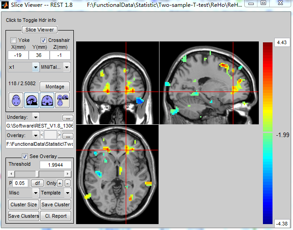Browse for an Overlay file
This screenshot has height=230, width=293.
pyautogui.click(x=68, y=136)
